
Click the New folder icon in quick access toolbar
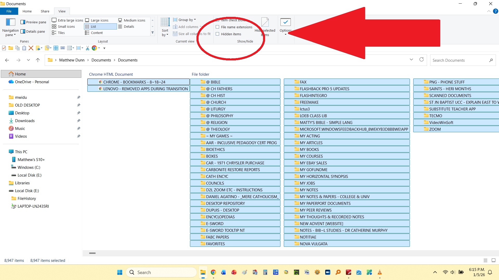(x=11, y=48)
